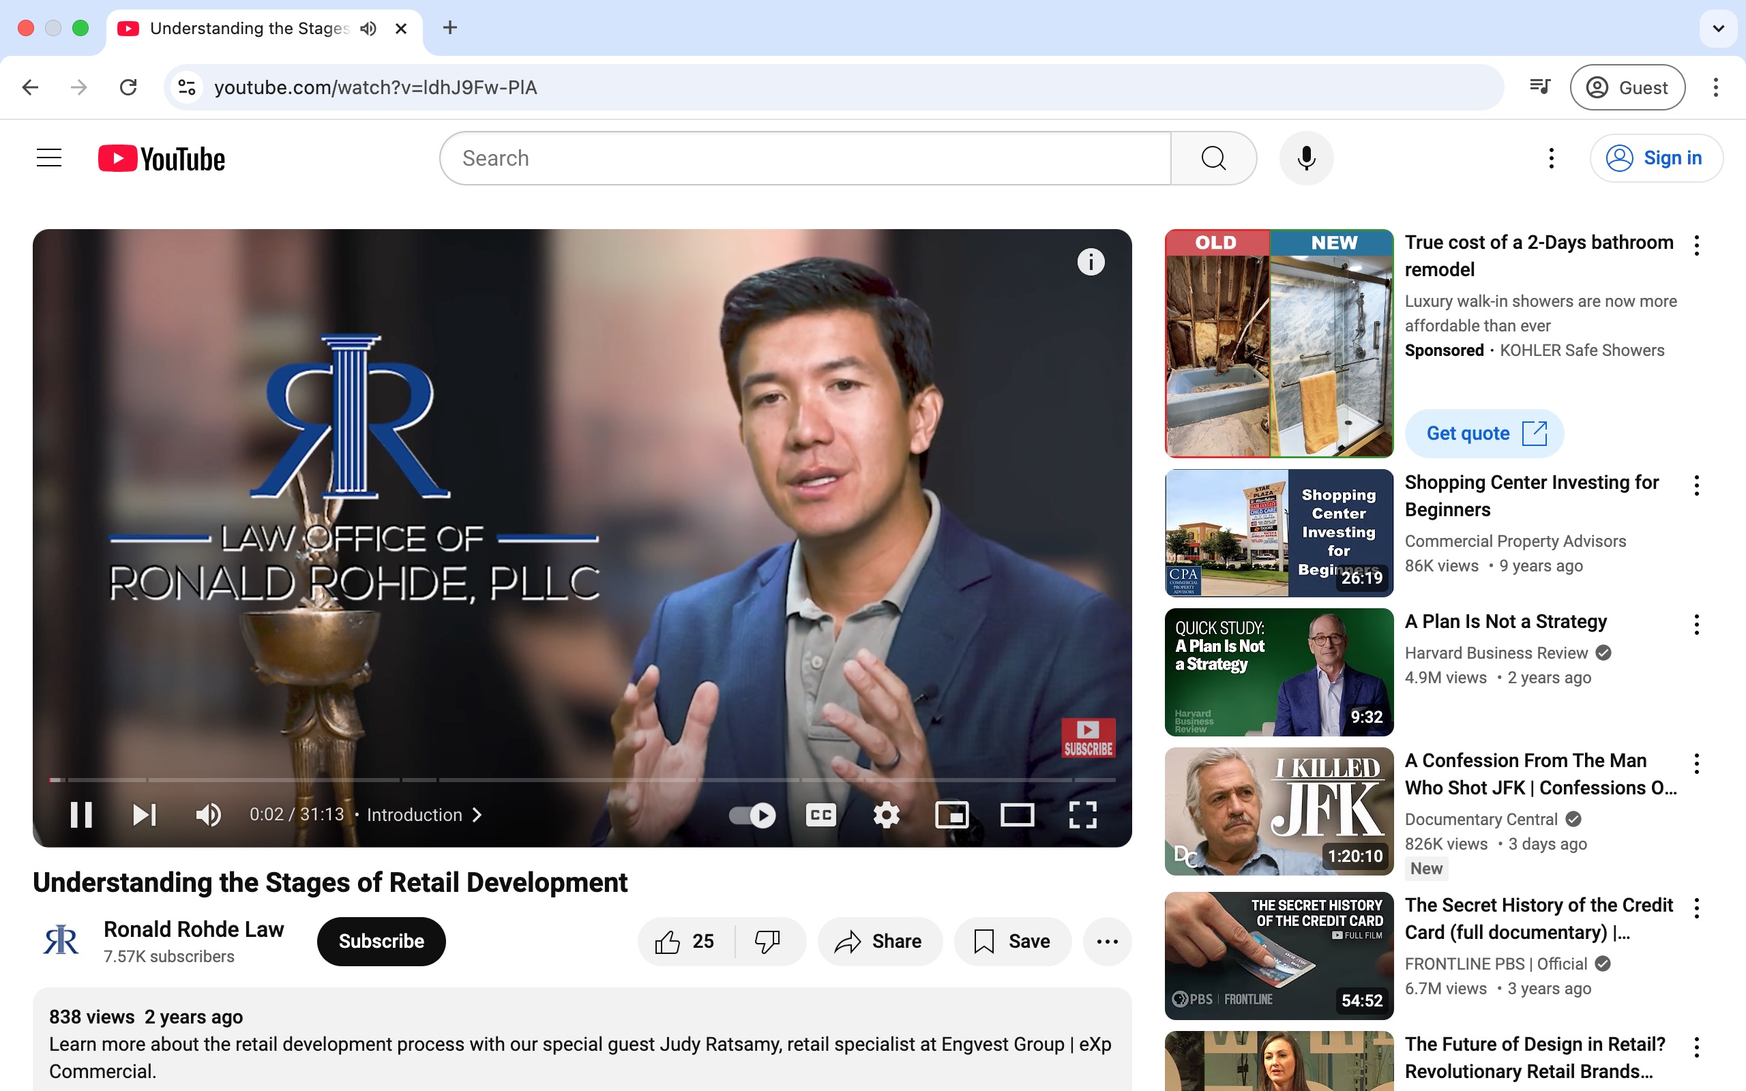Viewport: 1746px width, 1091px height.
Task: Open Chrome three-dot menu
Action: pos(1716,87)
